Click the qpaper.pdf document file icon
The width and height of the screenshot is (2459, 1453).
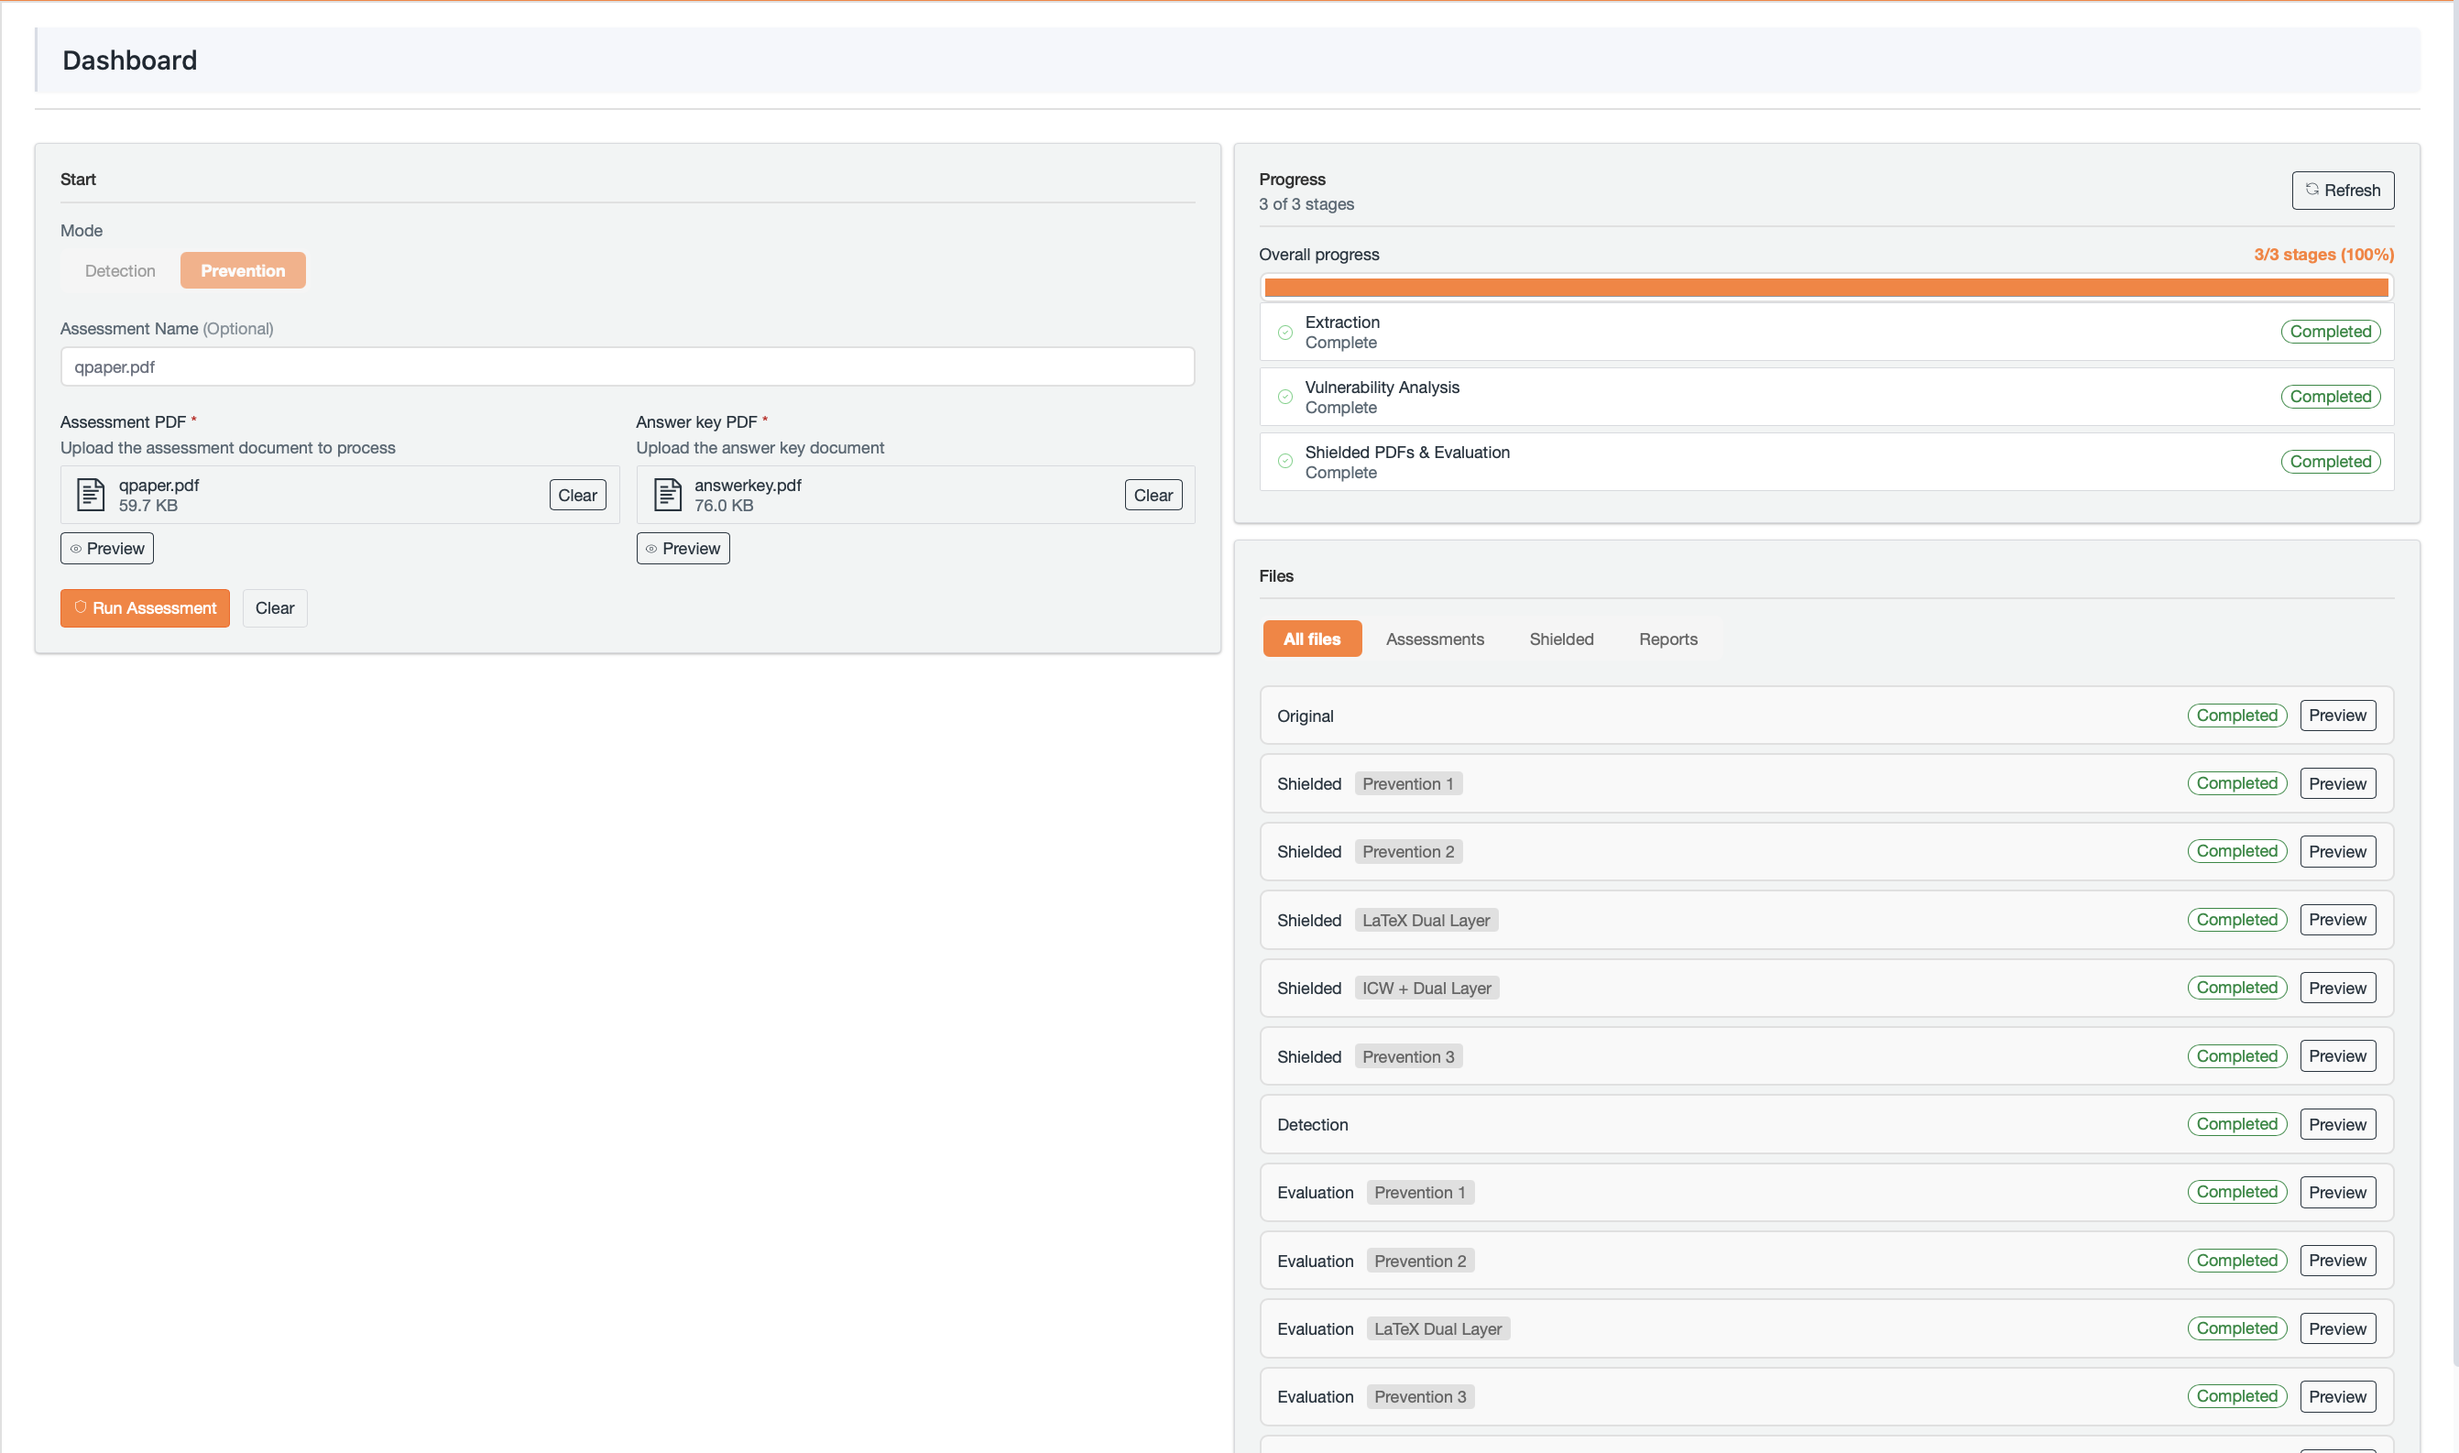coord(90,495)
